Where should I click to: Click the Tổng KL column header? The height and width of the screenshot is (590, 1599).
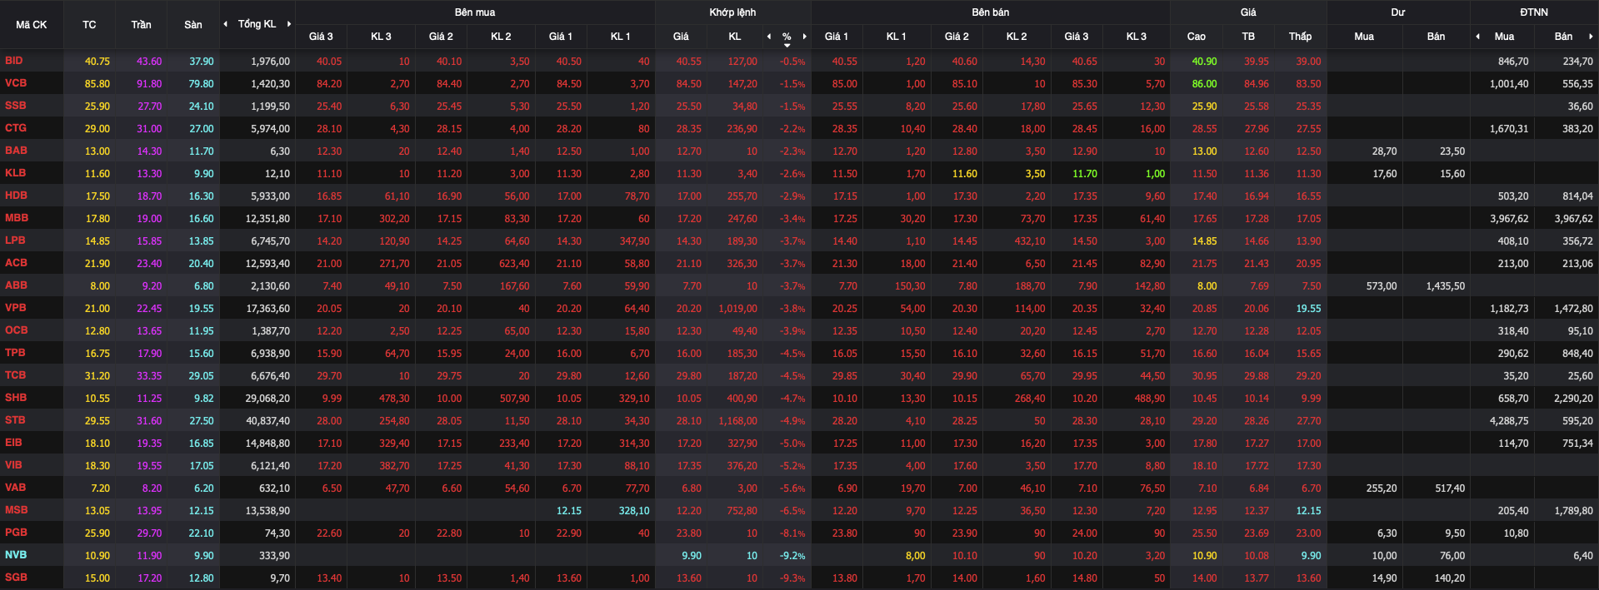point(257,24)
